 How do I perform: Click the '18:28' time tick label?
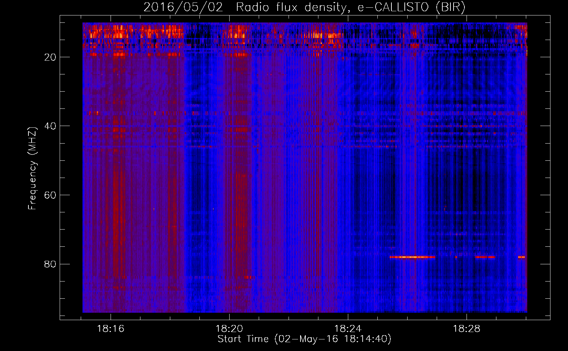point(467,329)
